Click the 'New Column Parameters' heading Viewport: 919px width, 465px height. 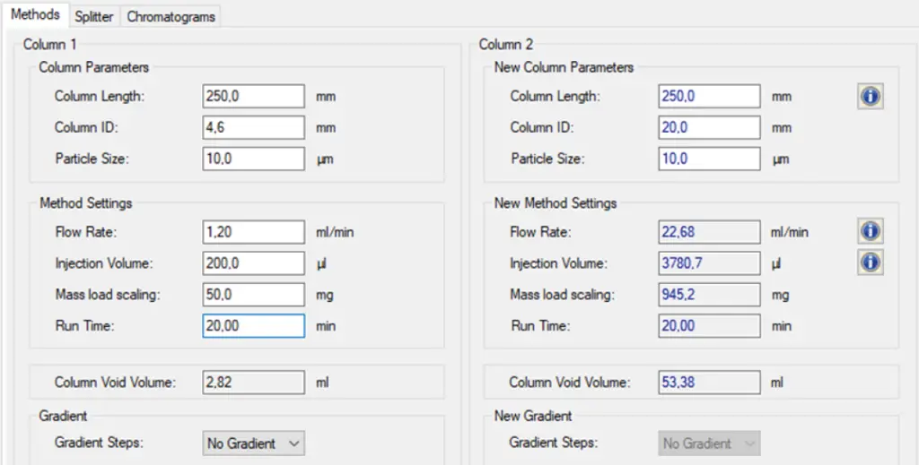coord(564,67)
